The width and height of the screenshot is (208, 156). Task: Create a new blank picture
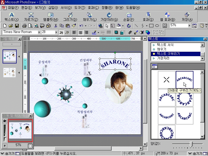[5, 25]
